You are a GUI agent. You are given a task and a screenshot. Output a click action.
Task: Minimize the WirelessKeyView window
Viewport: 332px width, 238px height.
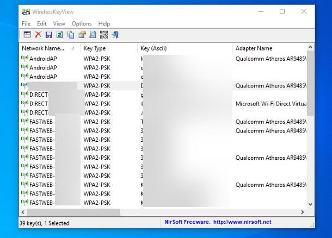261,11
